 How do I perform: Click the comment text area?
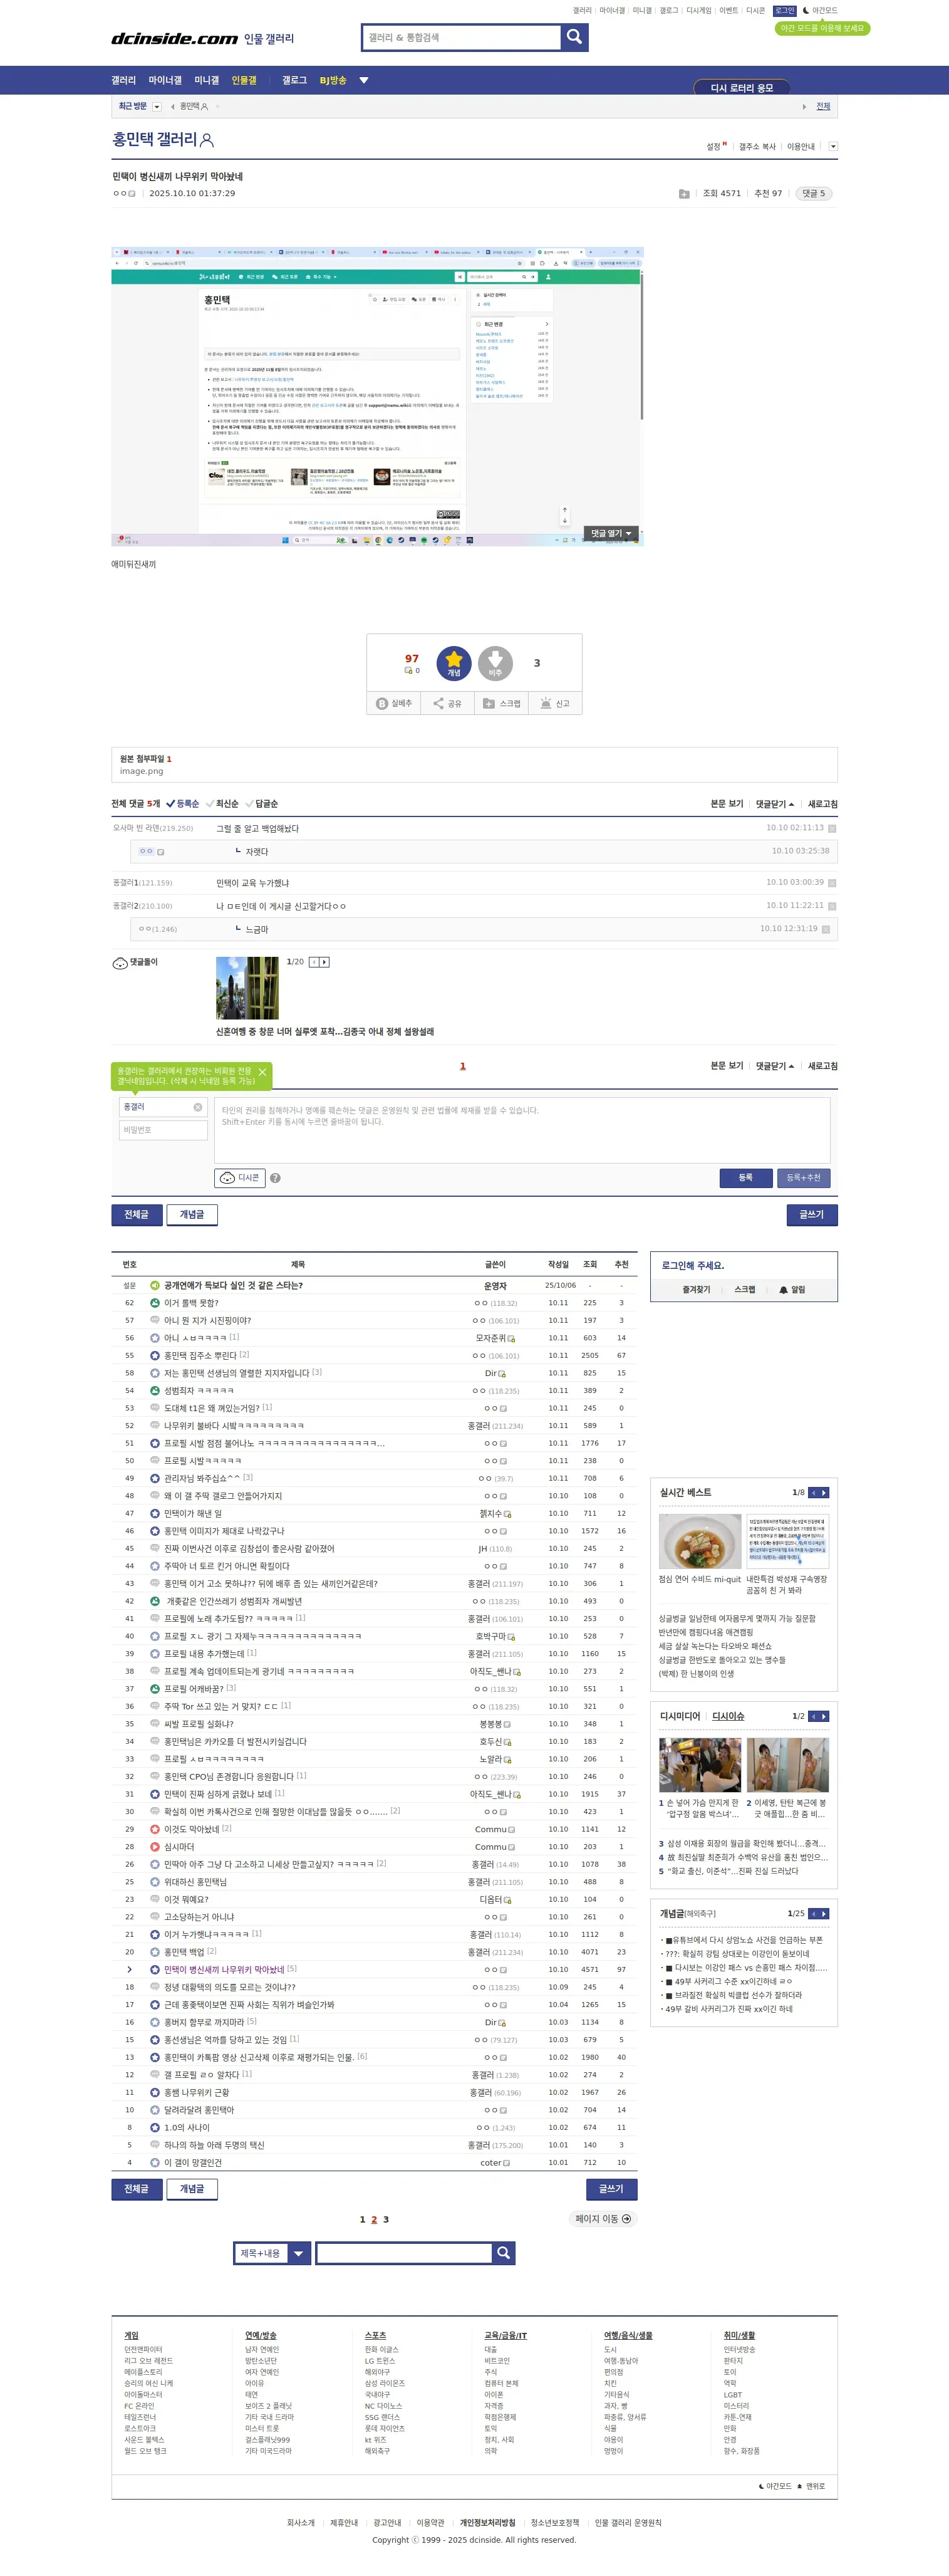(x=522, y=1130)
